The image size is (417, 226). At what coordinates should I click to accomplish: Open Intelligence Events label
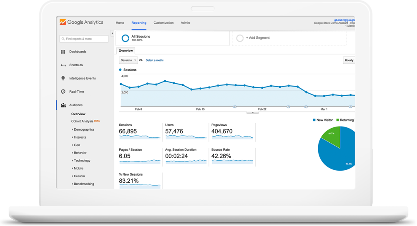[x=83, y=78]
